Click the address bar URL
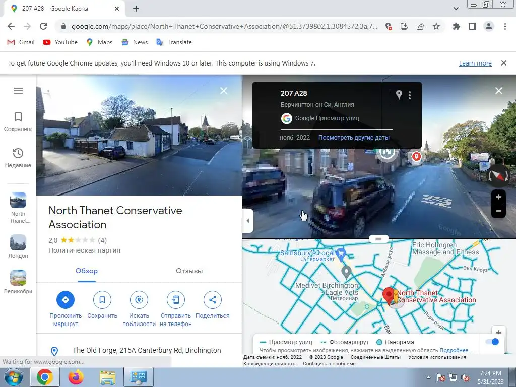This screenshot has height=387, width=516. pos(224,26)
